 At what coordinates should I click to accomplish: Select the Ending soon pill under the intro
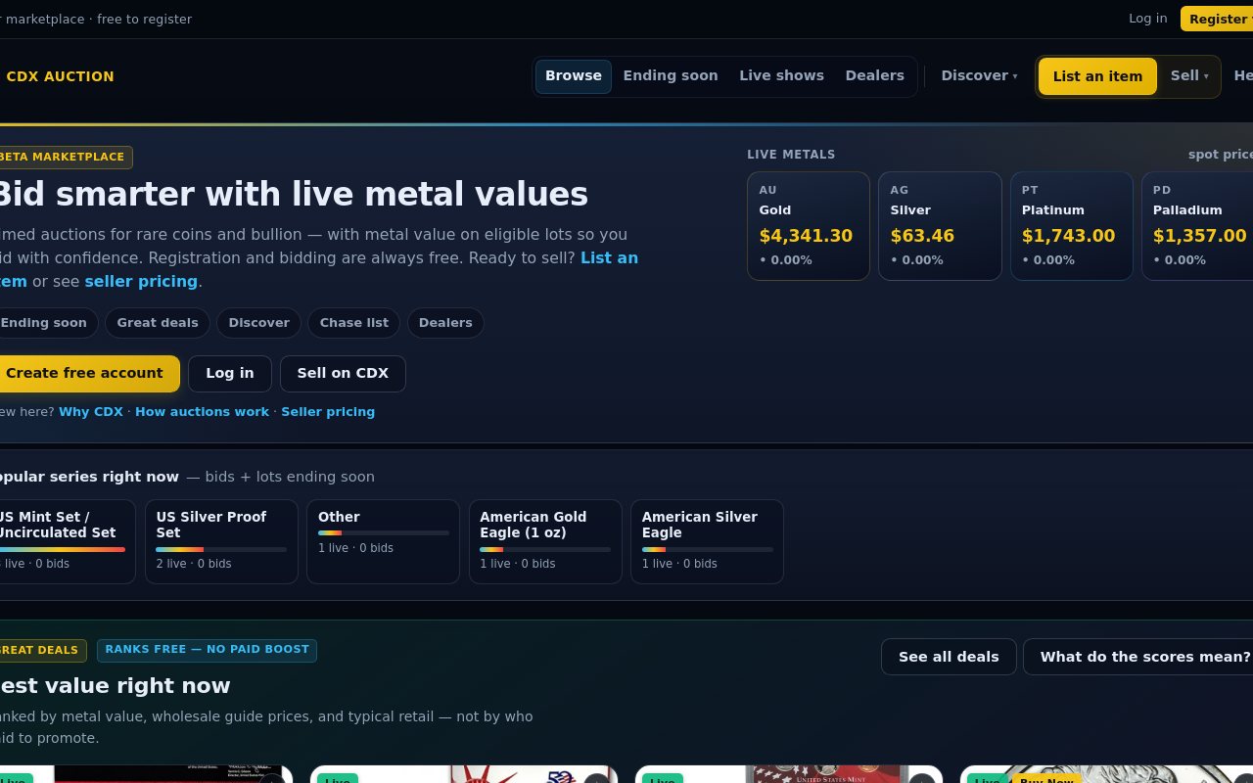pos(46,323)
